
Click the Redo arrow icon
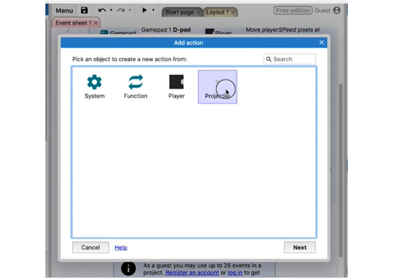(121, 10)
